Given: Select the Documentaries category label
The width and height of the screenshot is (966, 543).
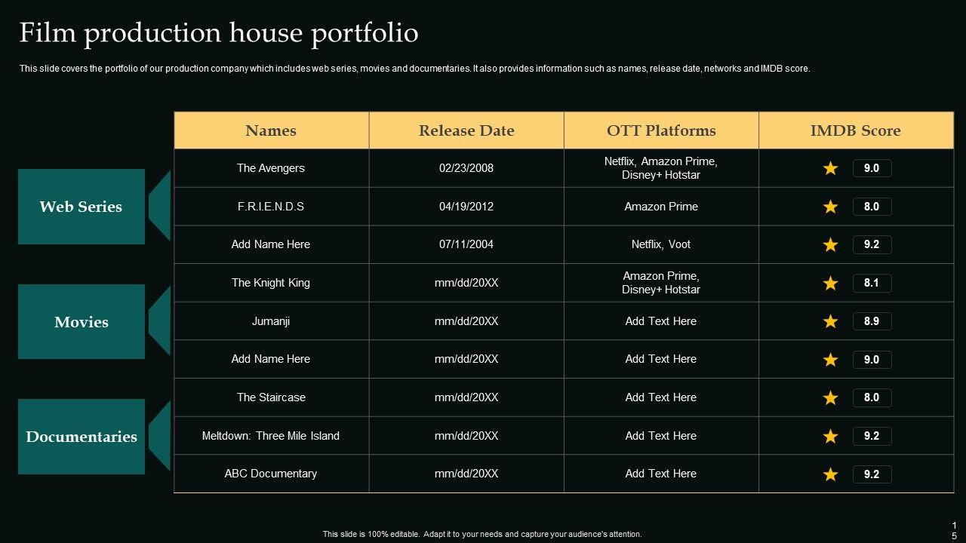Looking at the screenshot, I should (81, 437).
